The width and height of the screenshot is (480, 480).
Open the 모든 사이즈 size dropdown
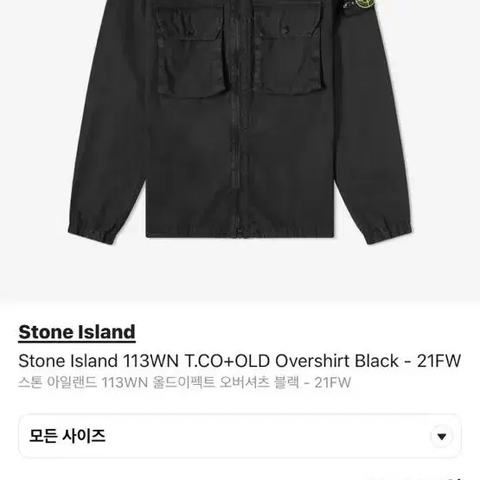(240, 436)
